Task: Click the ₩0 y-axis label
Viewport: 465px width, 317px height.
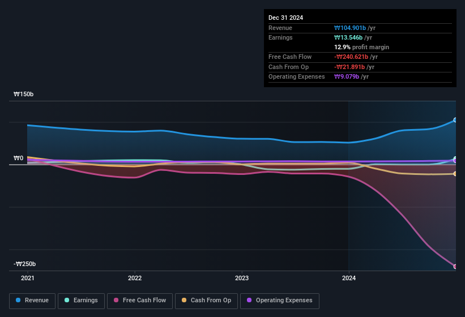Action: click(18, 158)
